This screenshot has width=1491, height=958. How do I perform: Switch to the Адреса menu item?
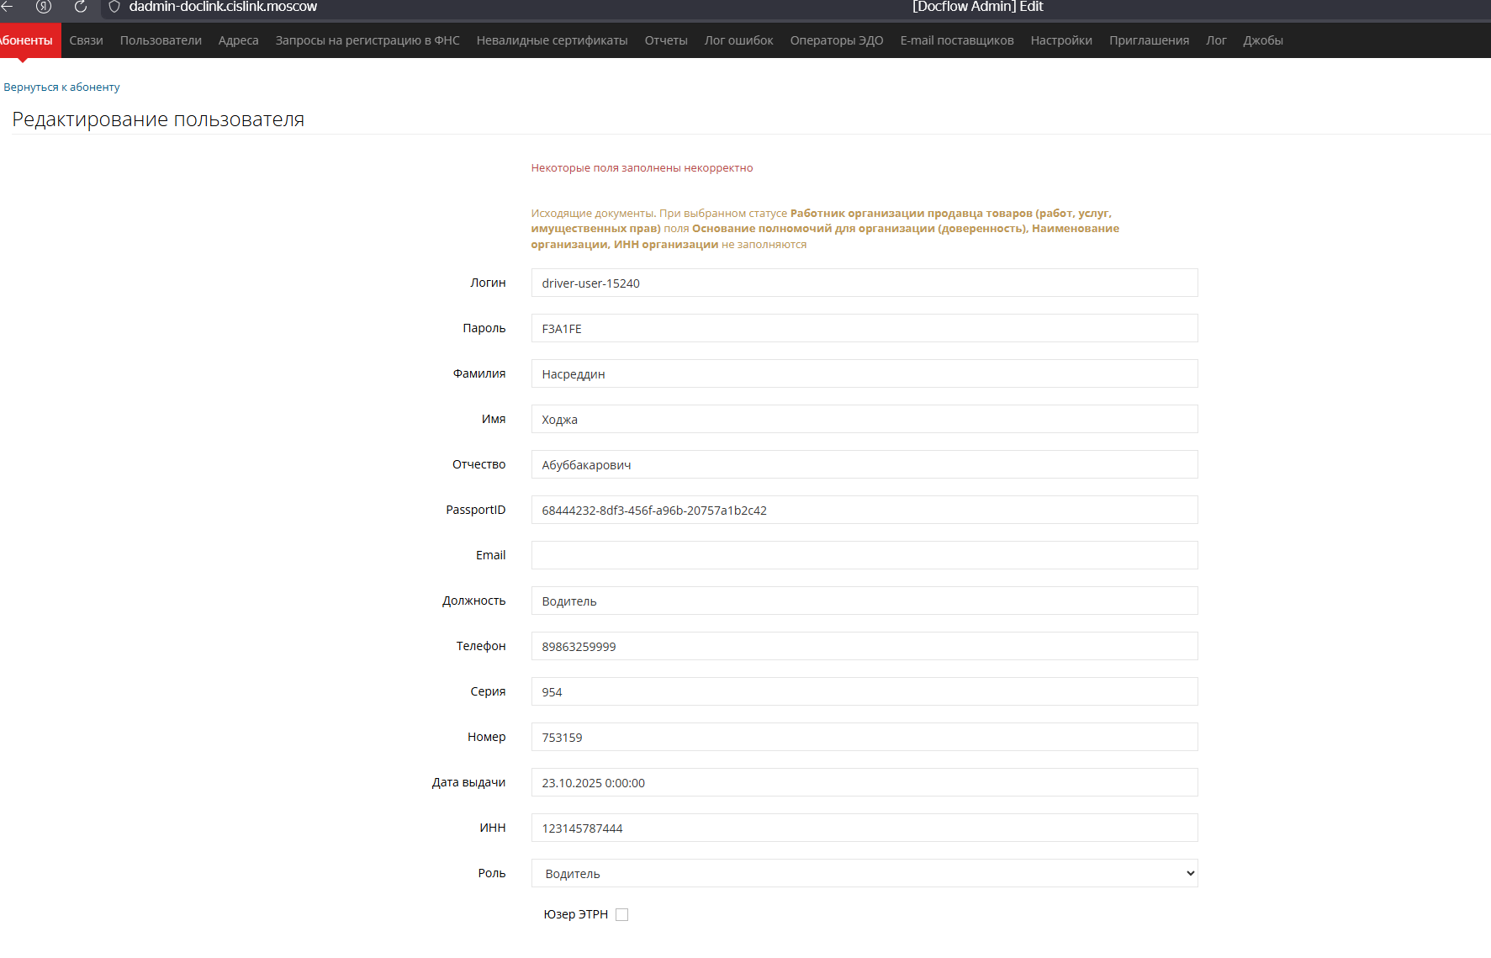coord(238,40)
